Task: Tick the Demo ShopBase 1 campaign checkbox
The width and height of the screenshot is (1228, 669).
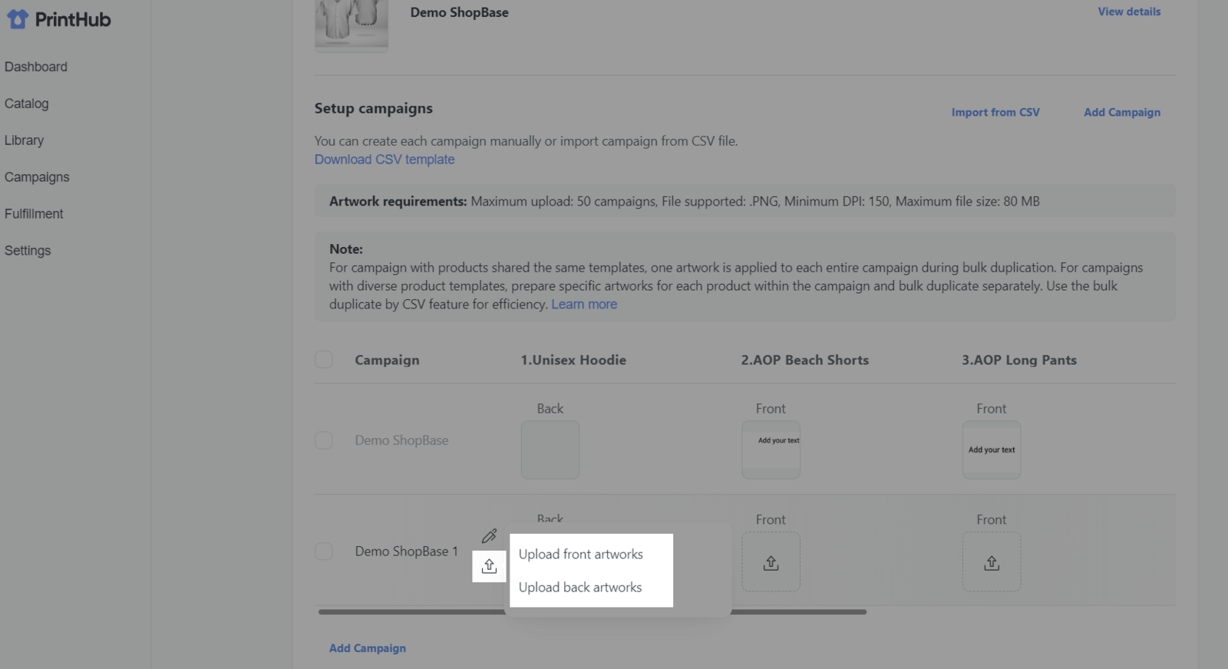Action: pyautogui.click(x=324, y=552)
